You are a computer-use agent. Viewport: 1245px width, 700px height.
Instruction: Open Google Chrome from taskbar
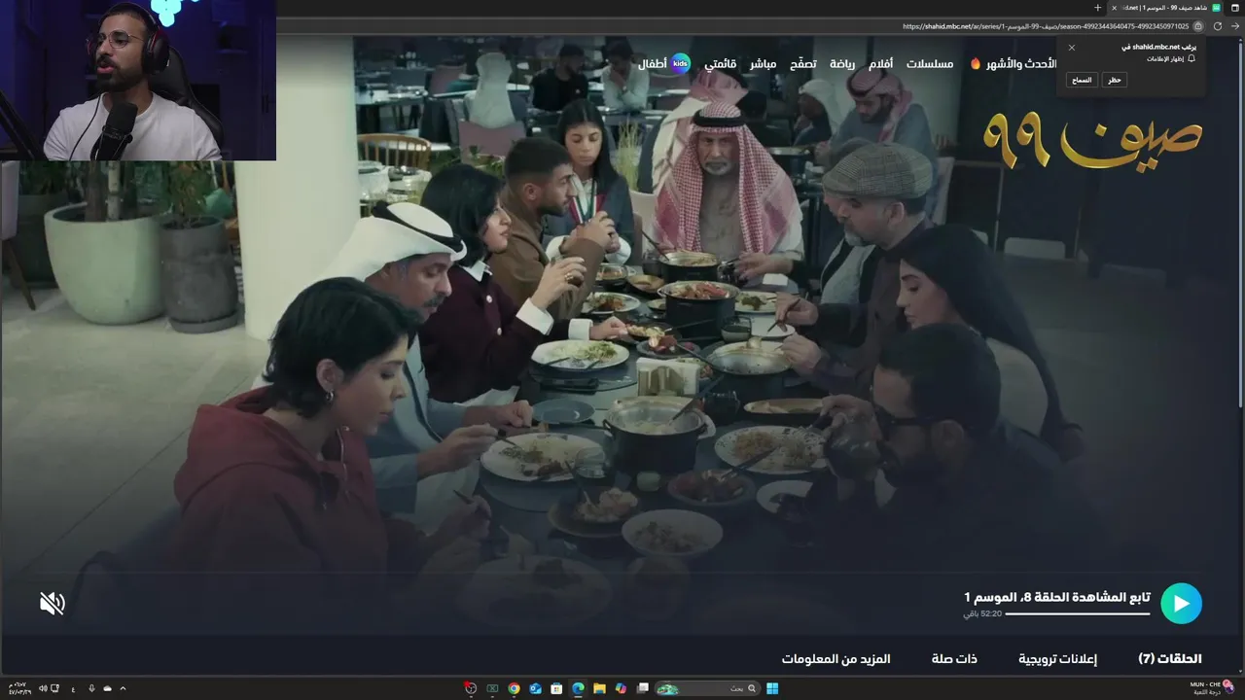[x=514, y=688]
